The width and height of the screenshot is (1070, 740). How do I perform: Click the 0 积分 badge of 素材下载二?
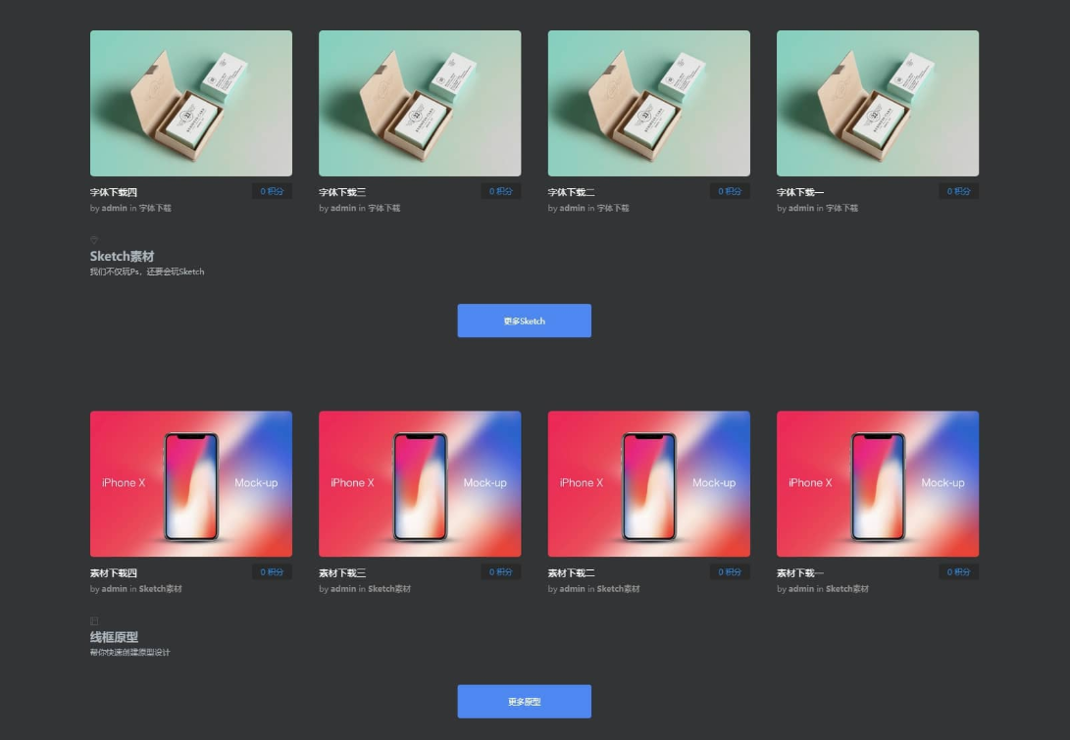point(730,572)
